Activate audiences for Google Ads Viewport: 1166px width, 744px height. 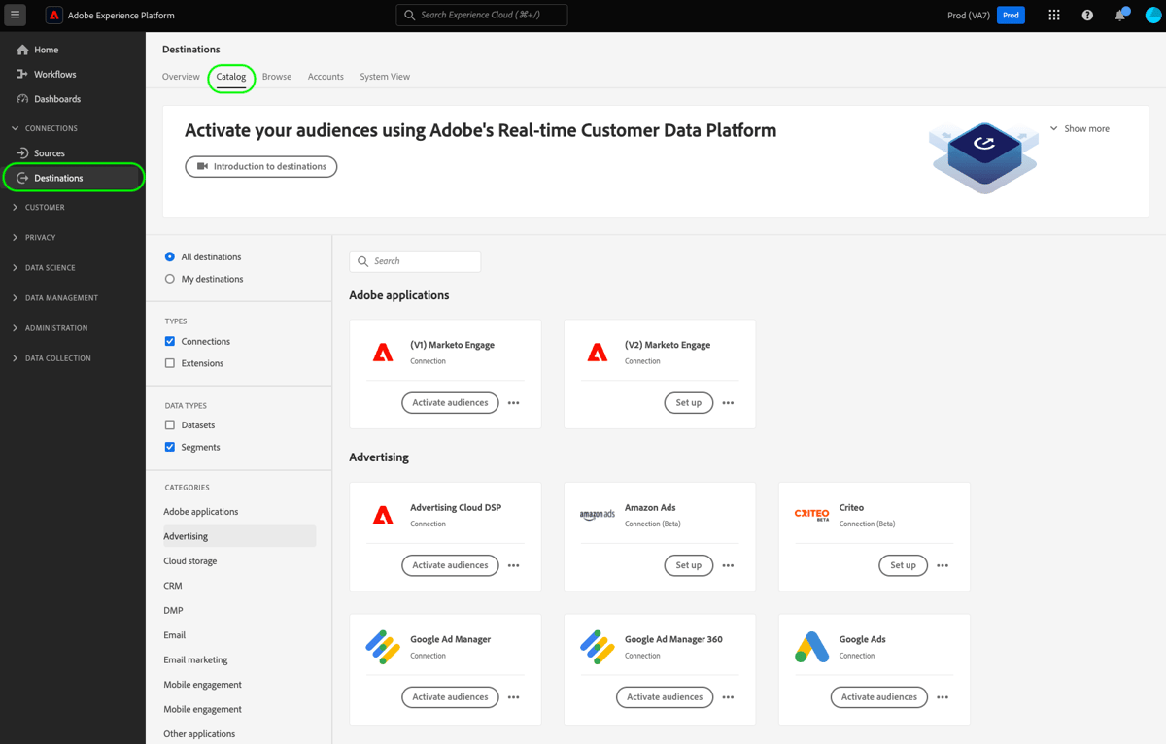pos(878,696)
